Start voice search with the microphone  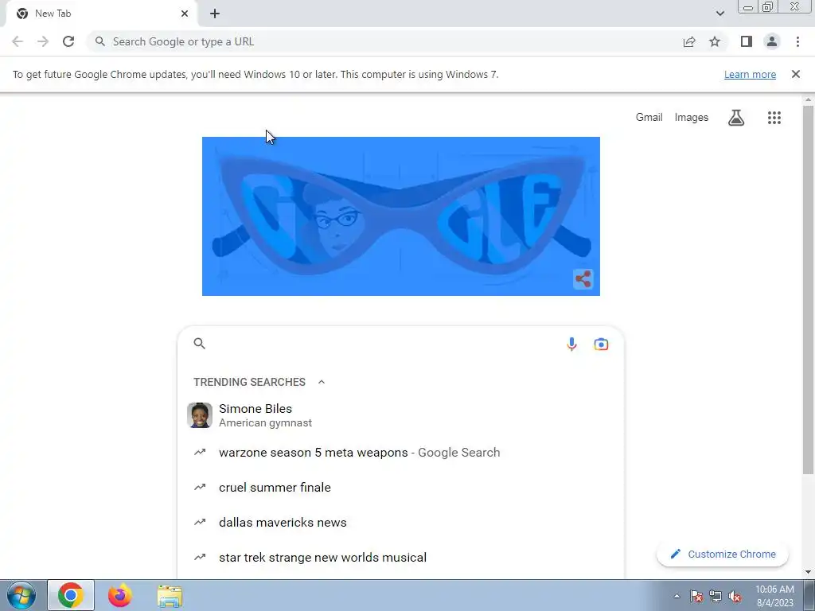tap(571, 344)
